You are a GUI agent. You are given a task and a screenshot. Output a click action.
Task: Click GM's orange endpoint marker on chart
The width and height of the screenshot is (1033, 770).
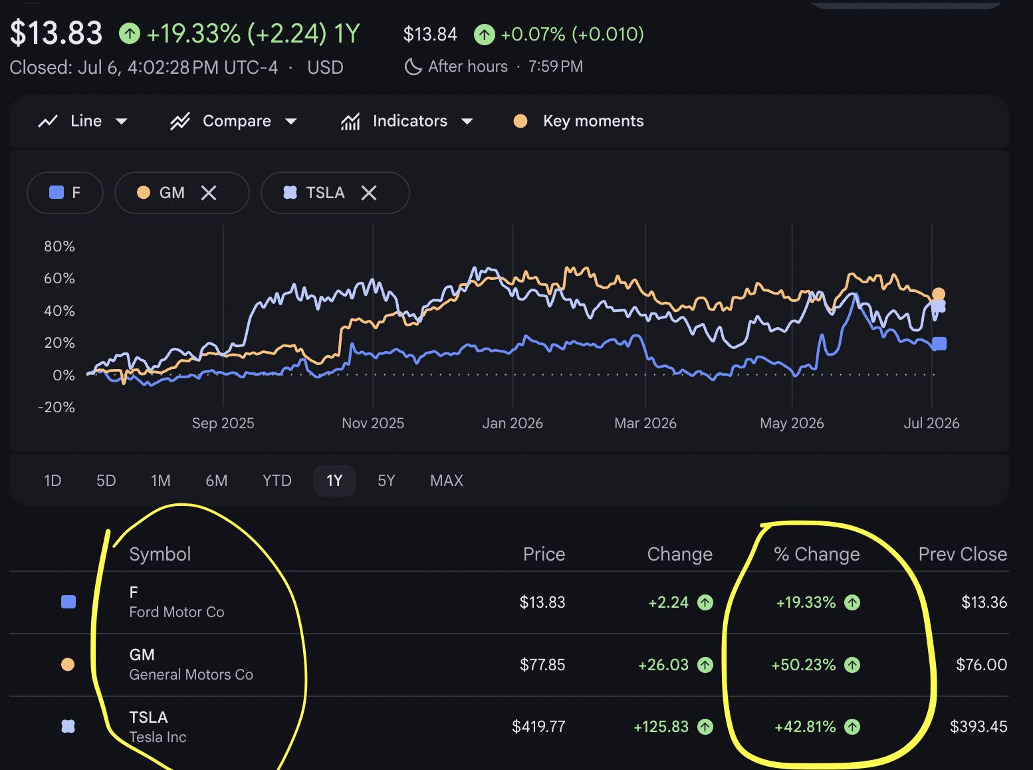click(938, 295)
